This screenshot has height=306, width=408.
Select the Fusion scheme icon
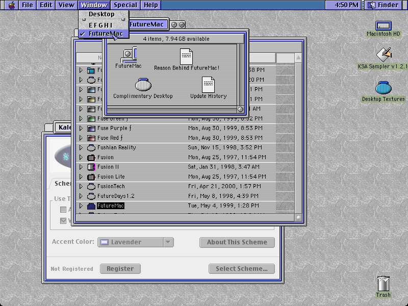pos(91,158)
